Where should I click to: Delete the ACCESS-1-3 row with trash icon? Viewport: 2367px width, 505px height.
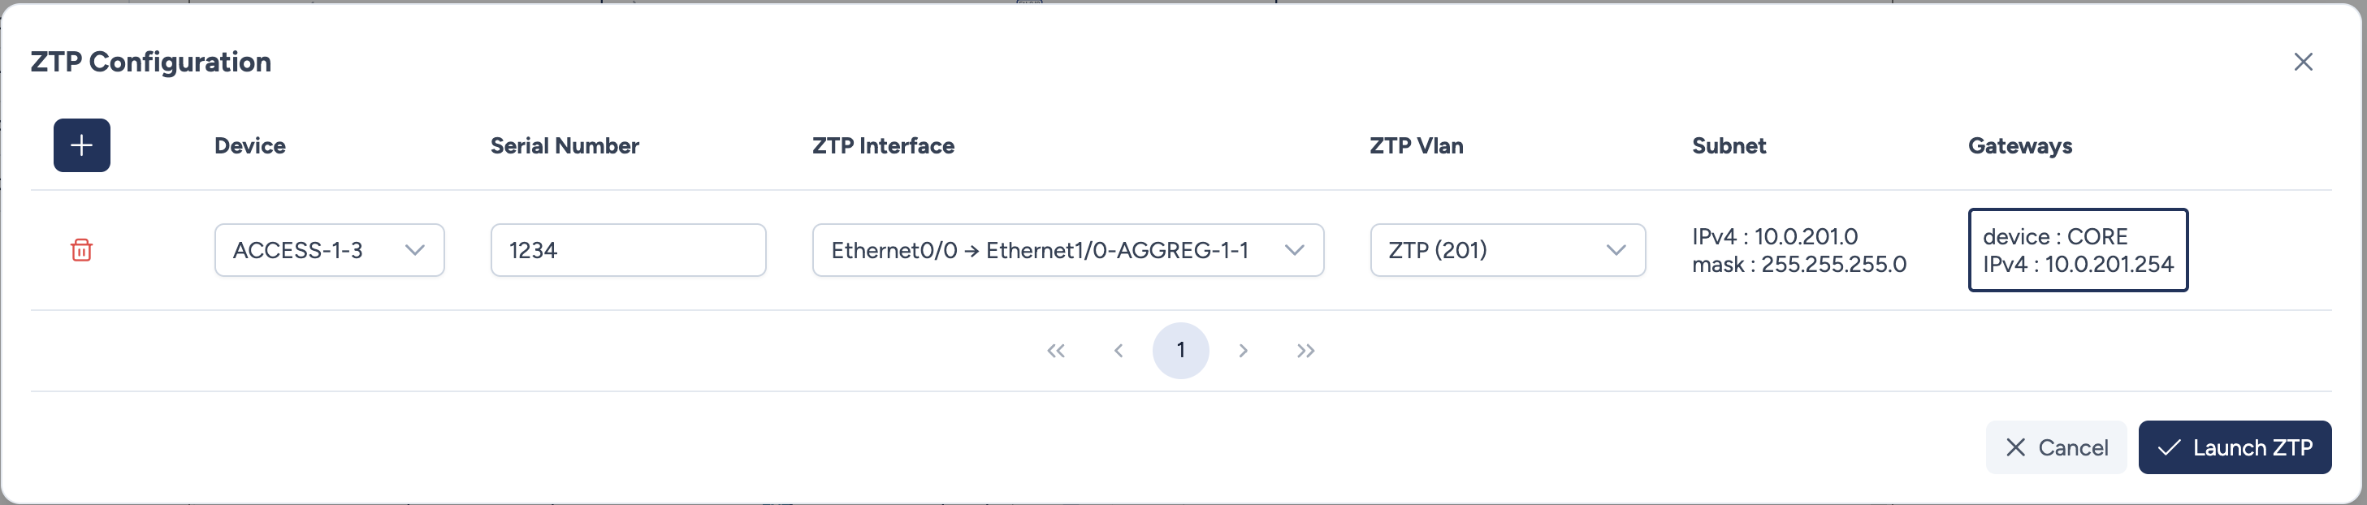tap(82, 250)
